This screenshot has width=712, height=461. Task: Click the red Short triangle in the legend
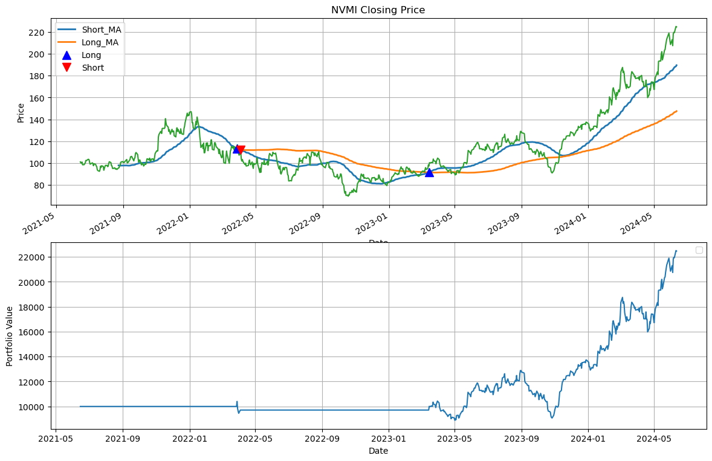click(66, 68)
